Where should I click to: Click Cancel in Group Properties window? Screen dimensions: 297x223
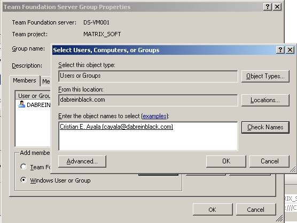coord(255,210)
